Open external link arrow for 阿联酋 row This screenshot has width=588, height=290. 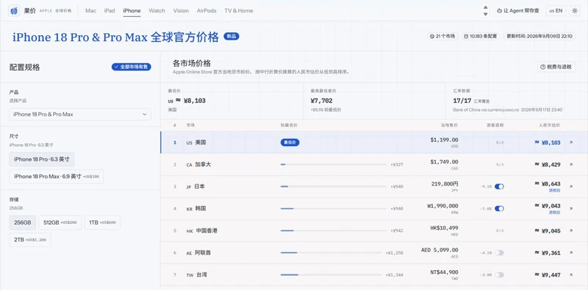pos(571,253)
